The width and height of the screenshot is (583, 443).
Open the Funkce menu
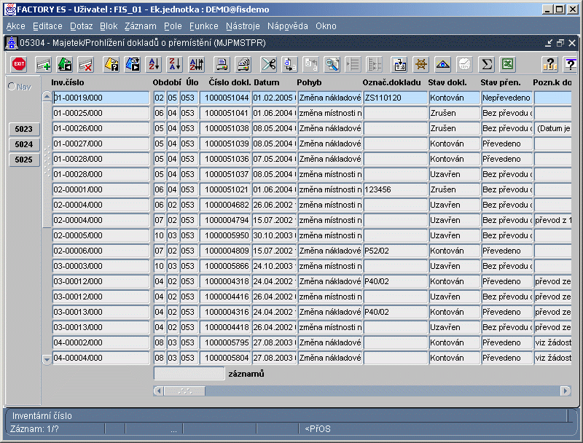(x=204, y=26)
